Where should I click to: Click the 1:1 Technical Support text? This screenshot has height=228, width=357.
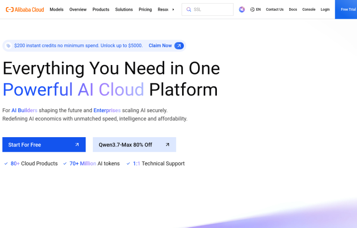(159, 163)
